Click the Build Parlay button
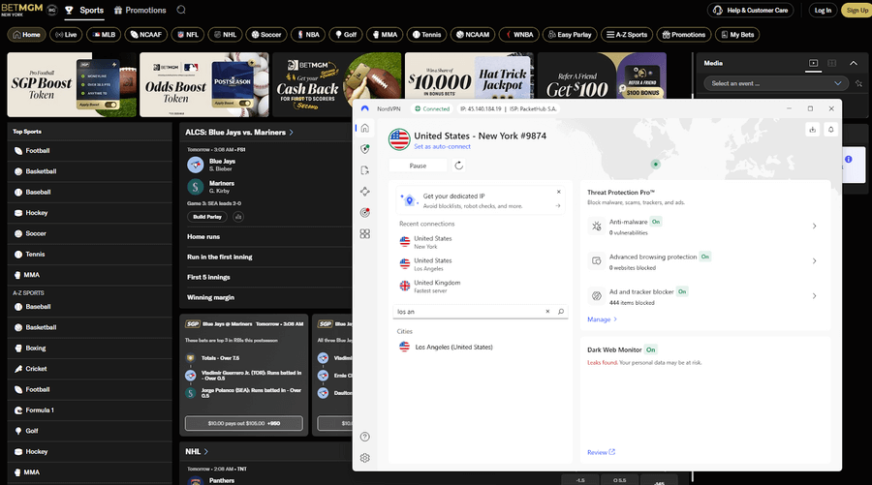Viewport: 872px width, 485px height. [x=207, y=217]
